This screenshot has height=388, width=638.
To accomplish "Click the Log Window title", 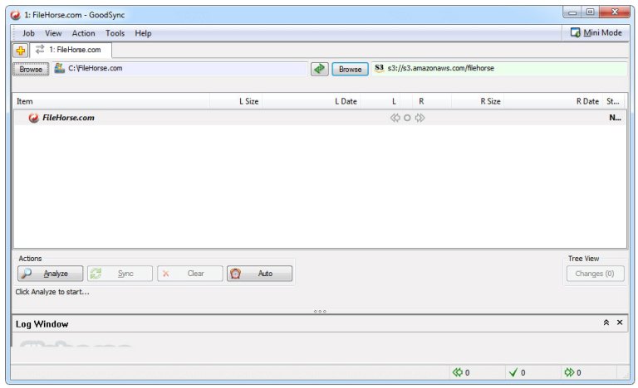I will pyautogui.click(x=42, y=324).
